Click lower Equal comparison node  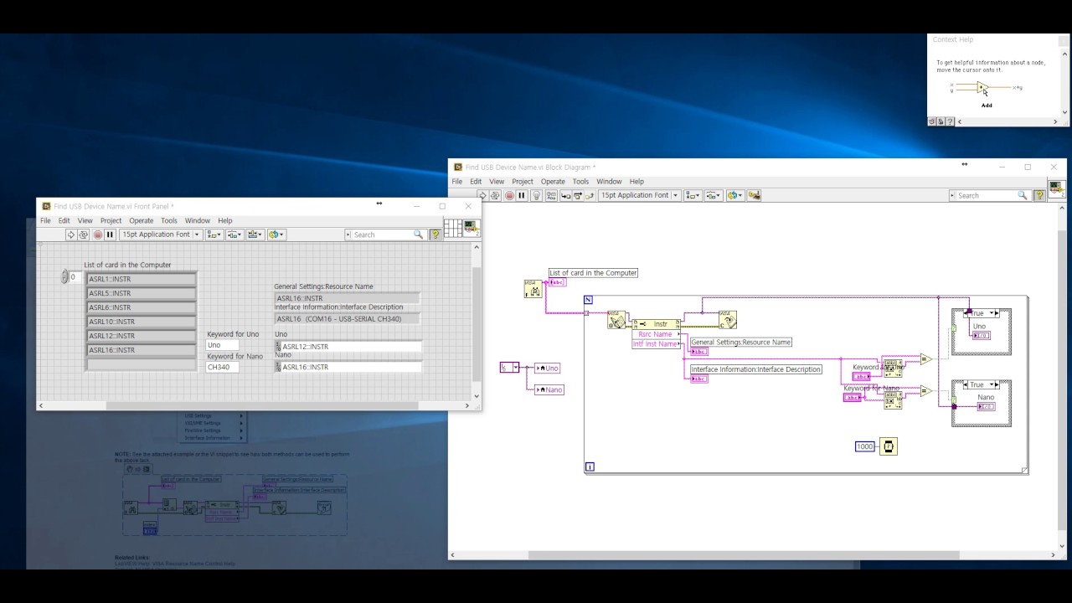926,390
